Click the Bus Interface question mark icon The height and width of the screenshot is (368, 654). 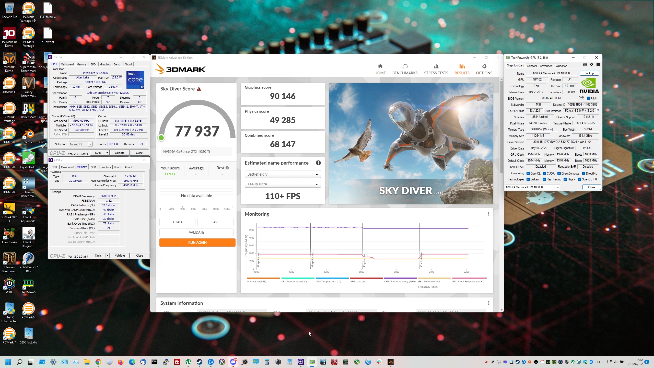pyautogui.click(x=598, y=111)
